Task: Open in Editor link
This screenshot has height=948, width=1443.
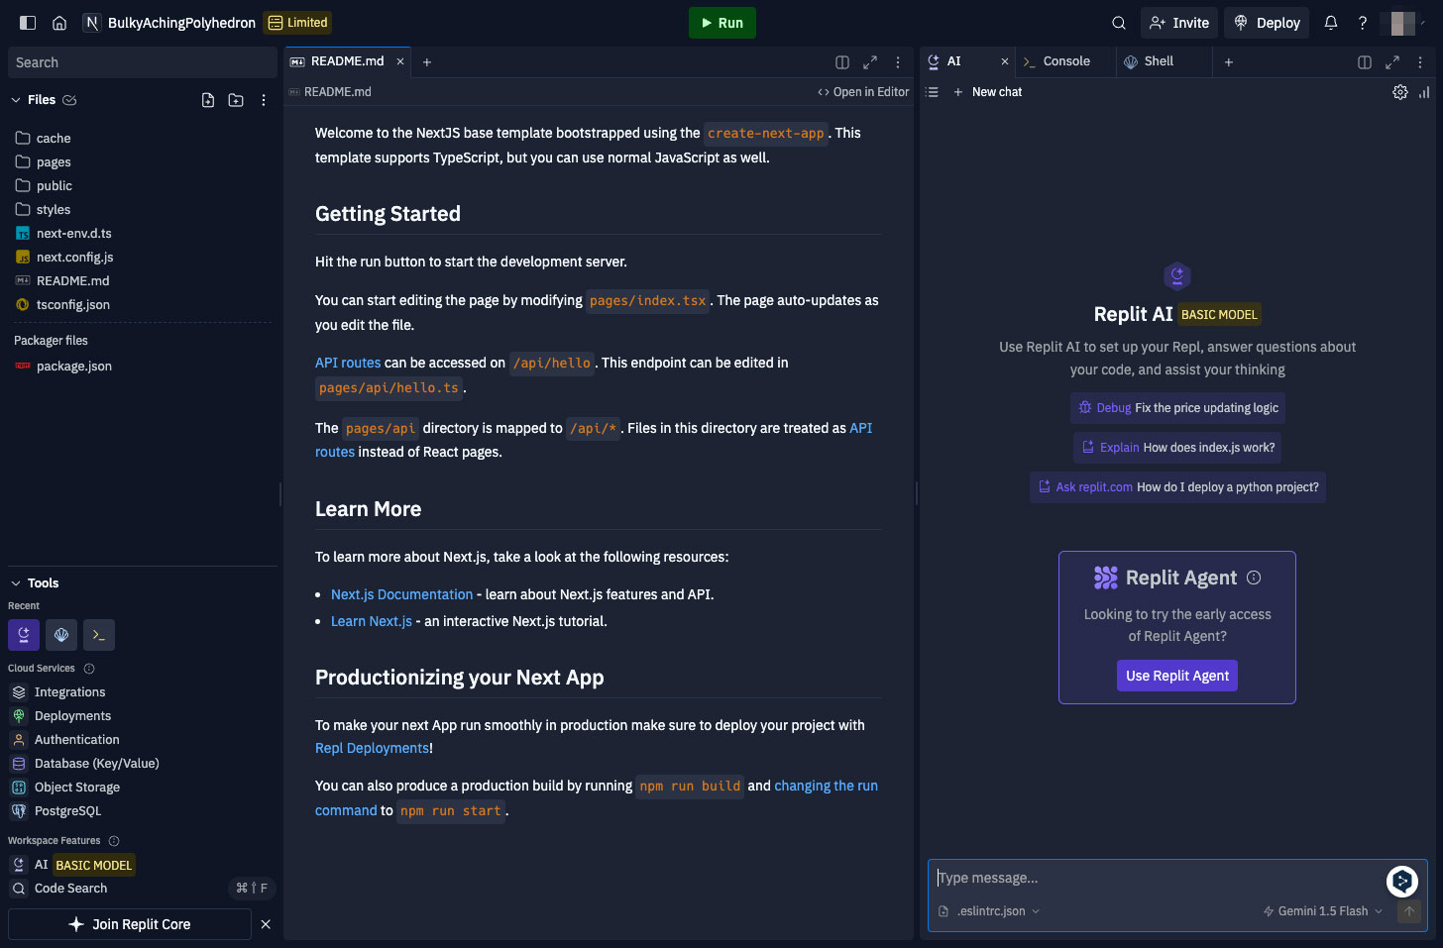Action: tap(863, 92)
